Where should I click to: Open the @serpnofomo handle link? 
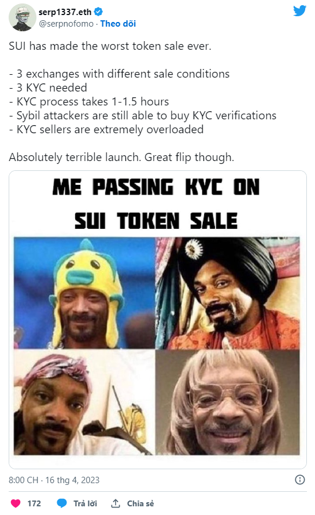66,24
